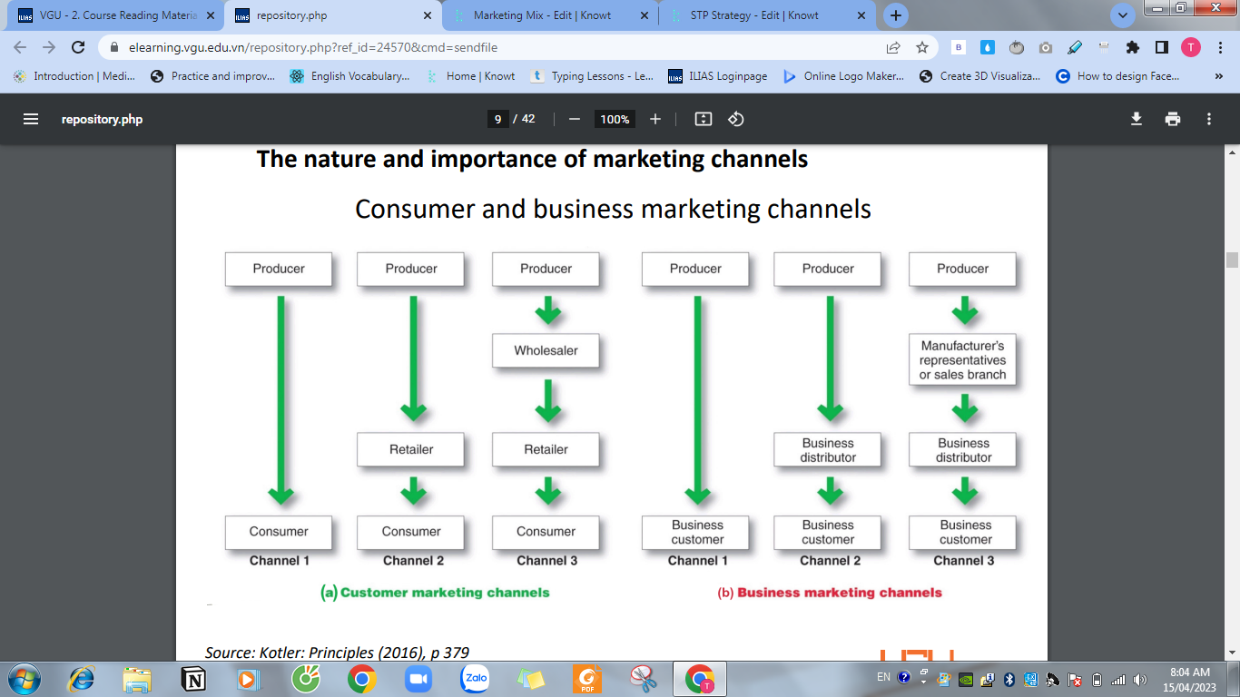Click the browser address bar

pyautogui.click(x=490, y=47)
